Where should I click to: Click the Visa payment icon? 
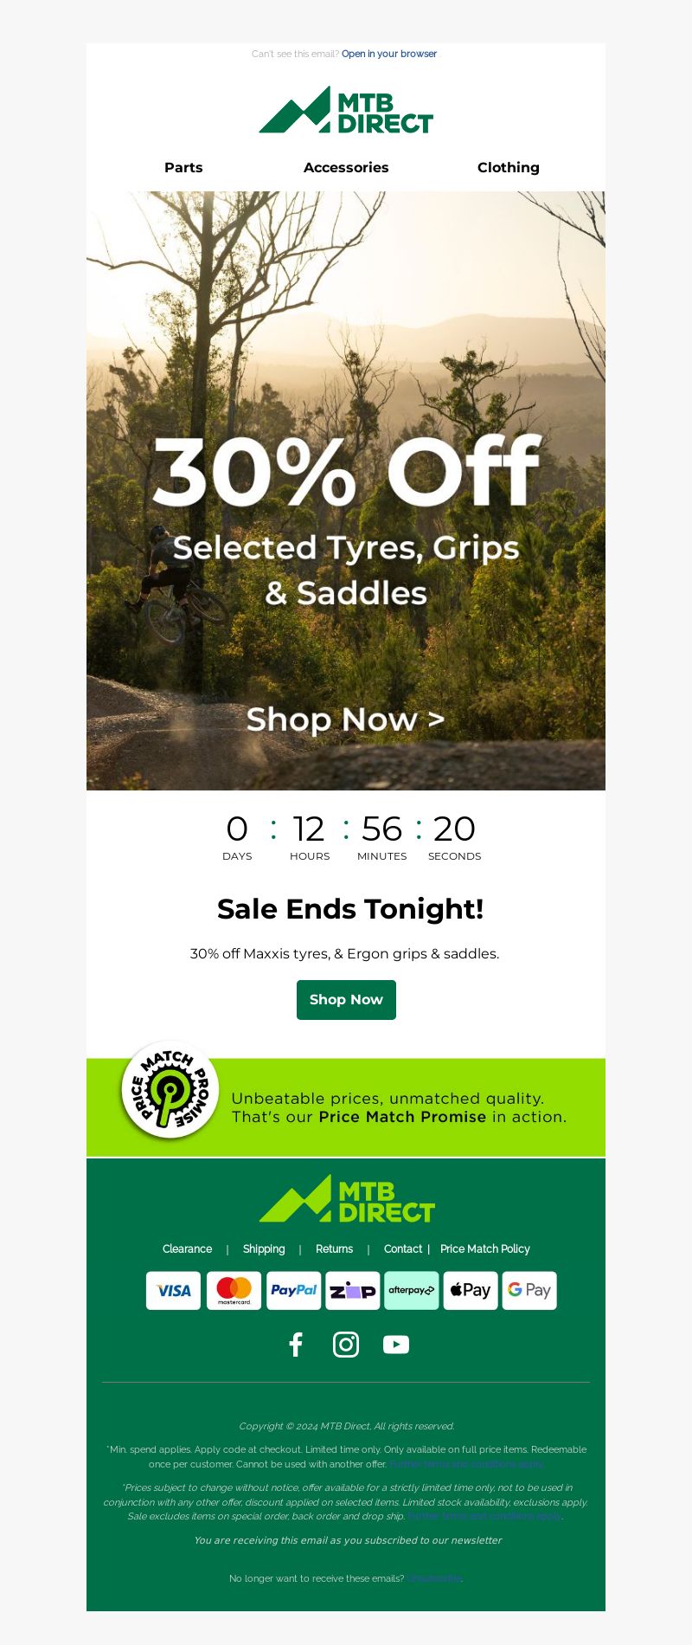click(173, 1290)
